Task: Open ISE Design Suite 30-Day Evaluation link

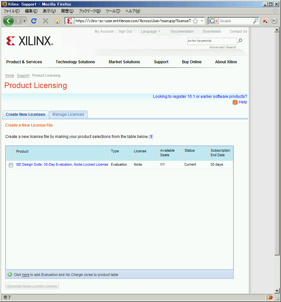Action: click(x=62, y=164)
